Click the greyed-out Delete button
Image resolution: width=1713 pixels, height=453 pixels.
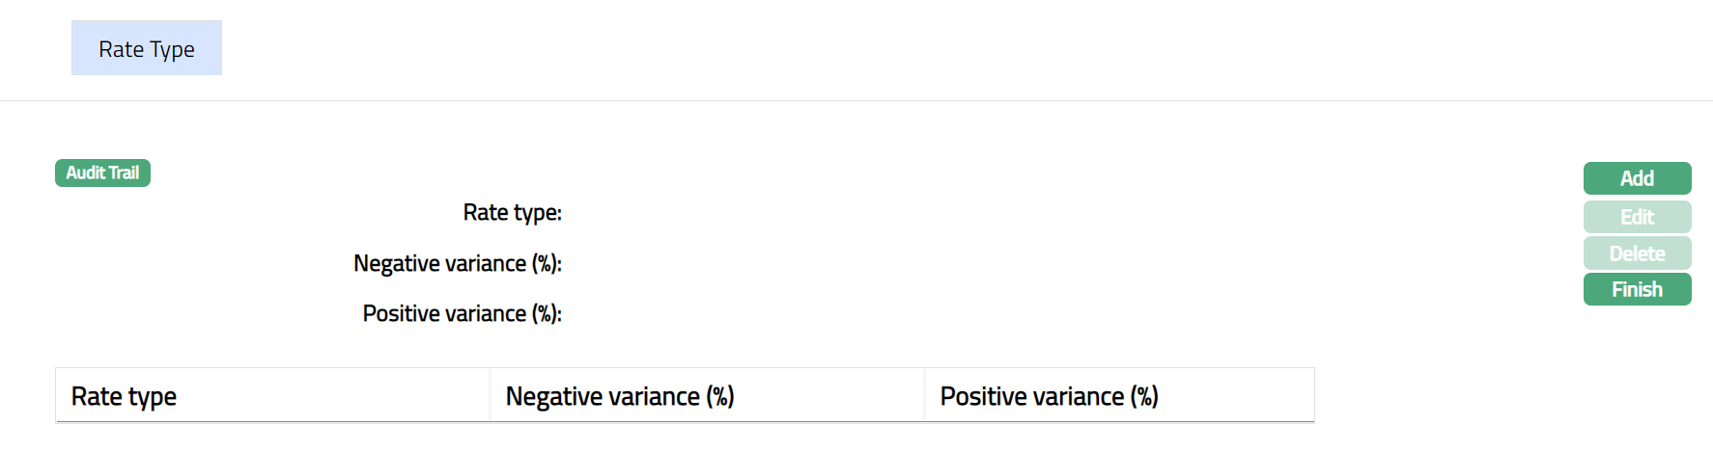coord(1637,253)
